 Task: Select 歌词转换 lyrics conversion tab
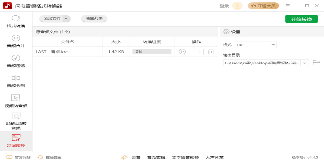(16, 141)
